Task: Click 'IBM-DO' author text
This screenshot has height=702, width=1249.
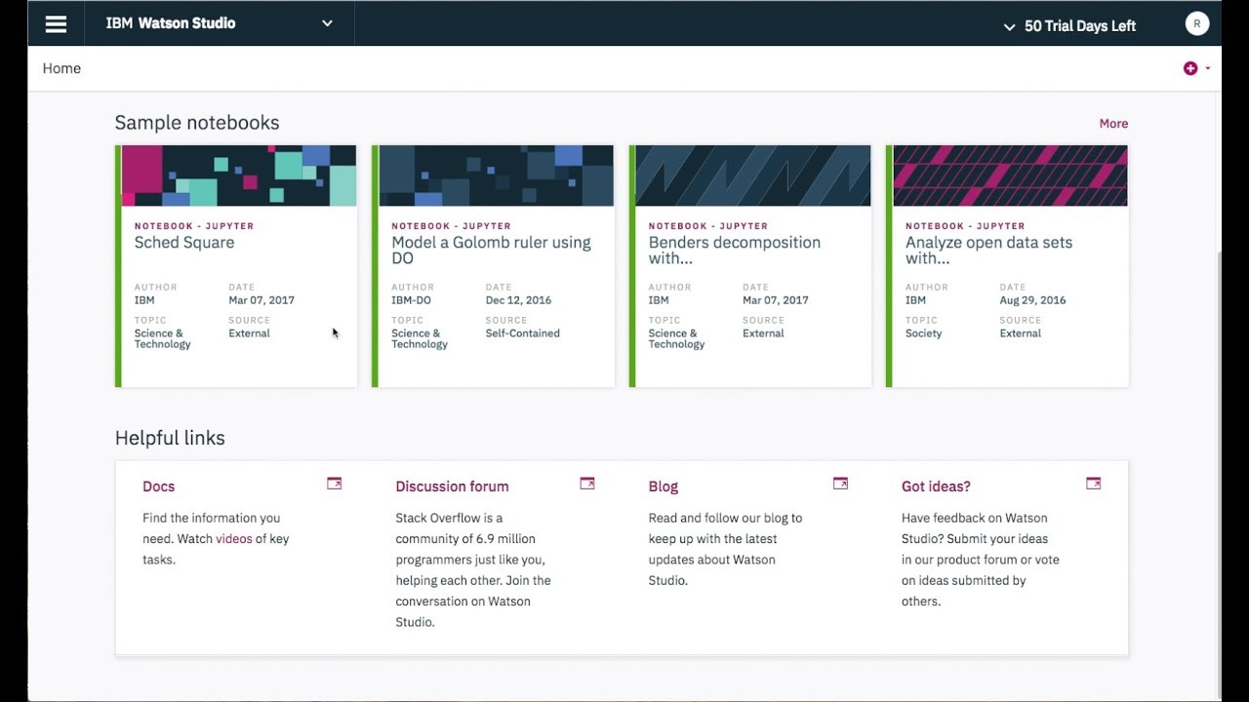Action: (x=409, y=300)
